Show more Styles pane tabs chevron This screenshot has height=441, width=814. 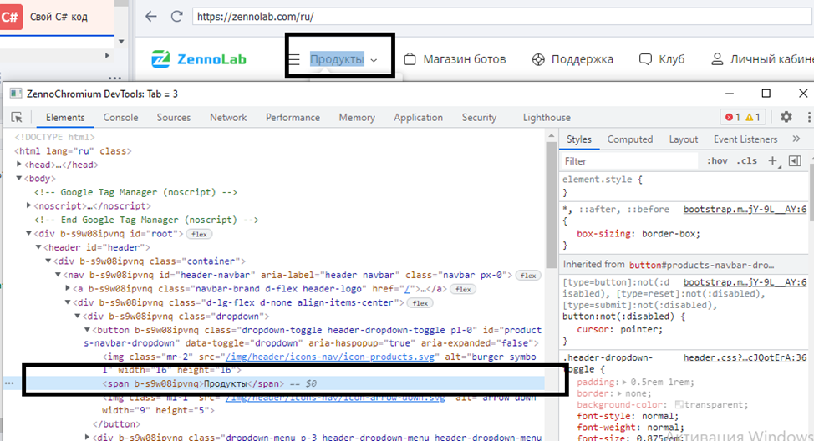[796, 139]
